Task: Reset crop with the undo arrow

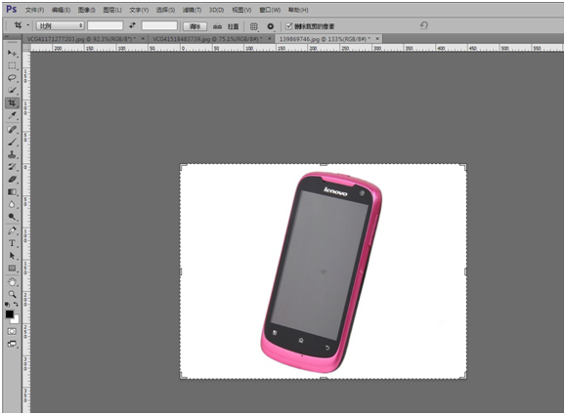Action: [x=424, y=25]
